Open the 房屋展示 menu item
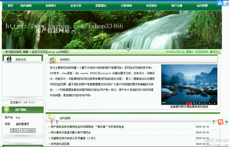 click(101, 5)
